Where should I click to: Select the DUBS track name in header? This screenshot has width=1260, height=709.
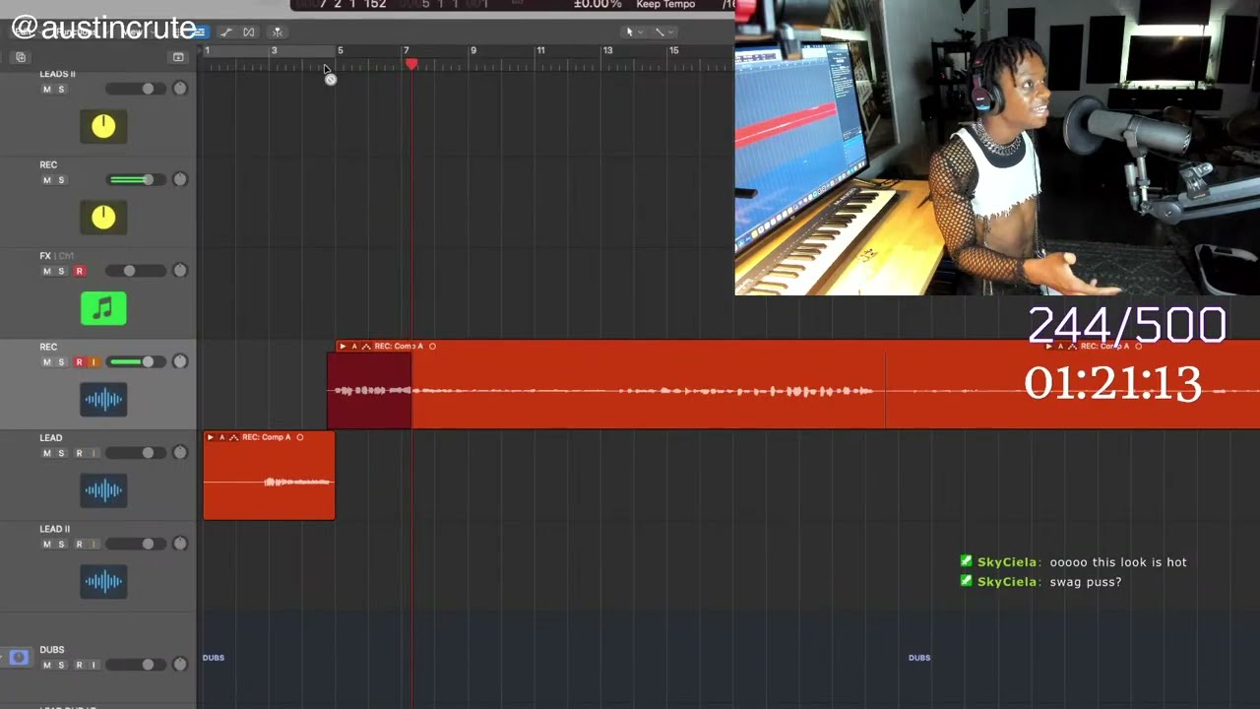point(52,650)
